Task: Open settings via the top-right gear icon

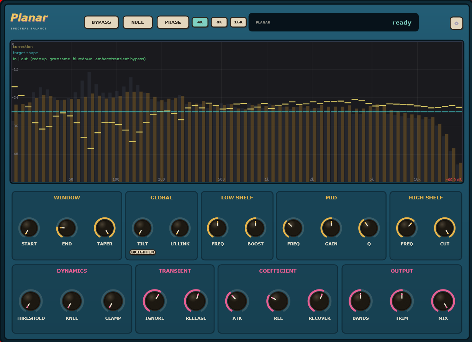Action: [456, 23]
